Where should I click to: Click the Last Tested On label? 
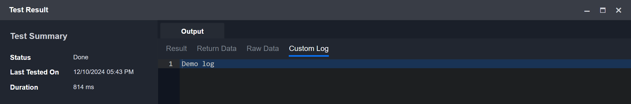(x=35, y=72)
